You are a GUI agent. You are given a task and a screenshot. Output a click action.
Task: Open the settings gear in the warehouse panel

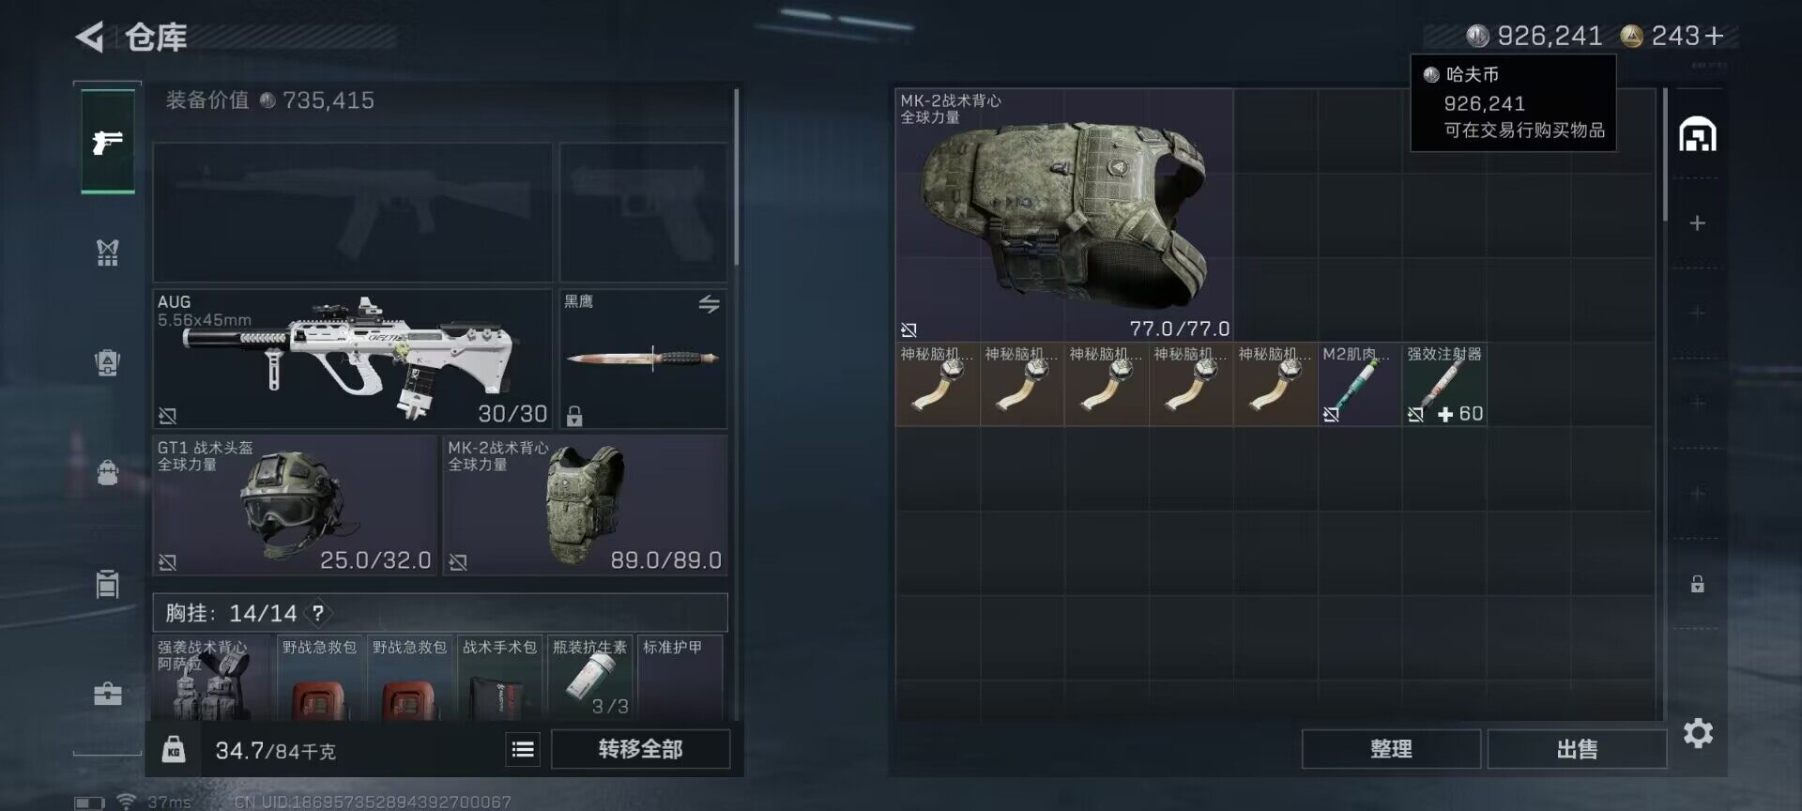[x=1698, y=733]
